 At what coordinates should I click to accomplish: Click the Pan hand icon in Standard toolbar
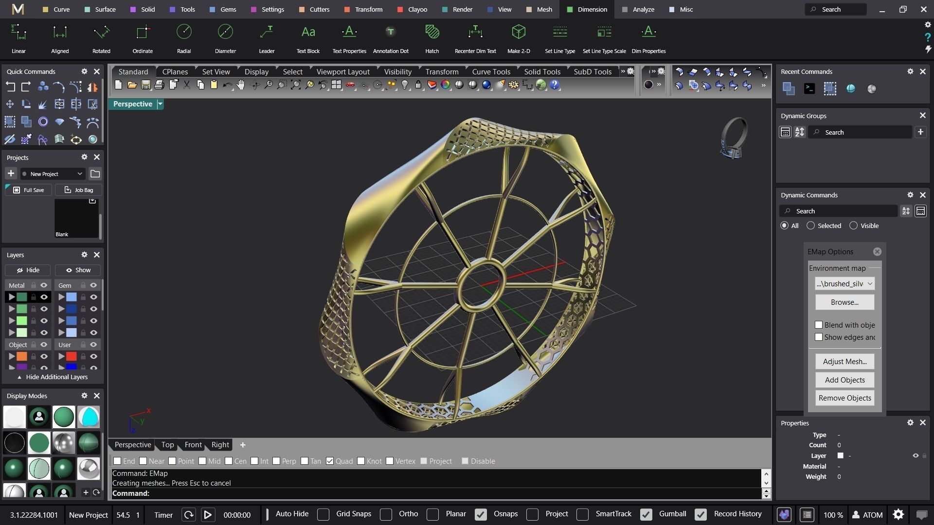[x=241, y=85]
